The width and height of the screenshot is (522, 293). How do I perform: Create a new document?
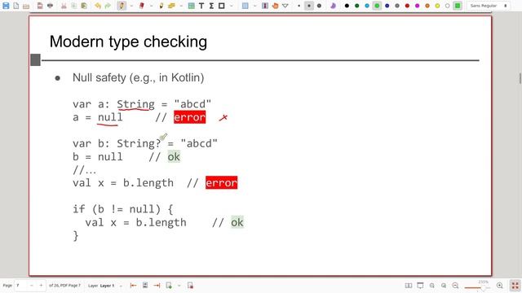[x=16, y=6]
